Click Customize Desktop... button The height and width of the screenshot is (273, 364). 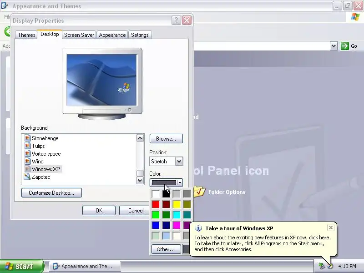click(x=51, y=192)
